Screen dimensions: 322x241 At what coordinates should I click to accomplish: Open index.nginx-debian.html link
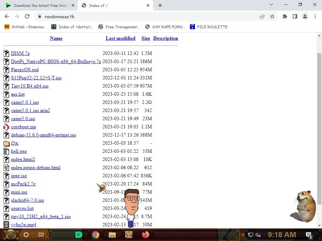(x=36, y=168)
